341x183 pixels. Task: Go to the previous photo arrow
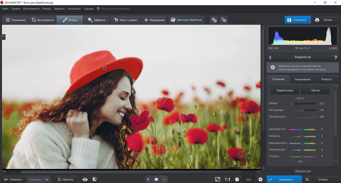[x=148, y=179]
